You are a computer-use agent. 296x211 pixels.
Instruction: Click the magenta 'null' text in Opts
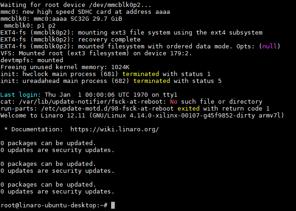(270, 46)
